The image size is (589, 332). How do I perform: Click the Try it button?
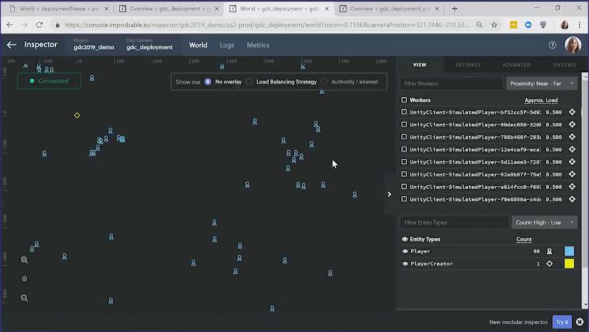(x=562, y=322)
